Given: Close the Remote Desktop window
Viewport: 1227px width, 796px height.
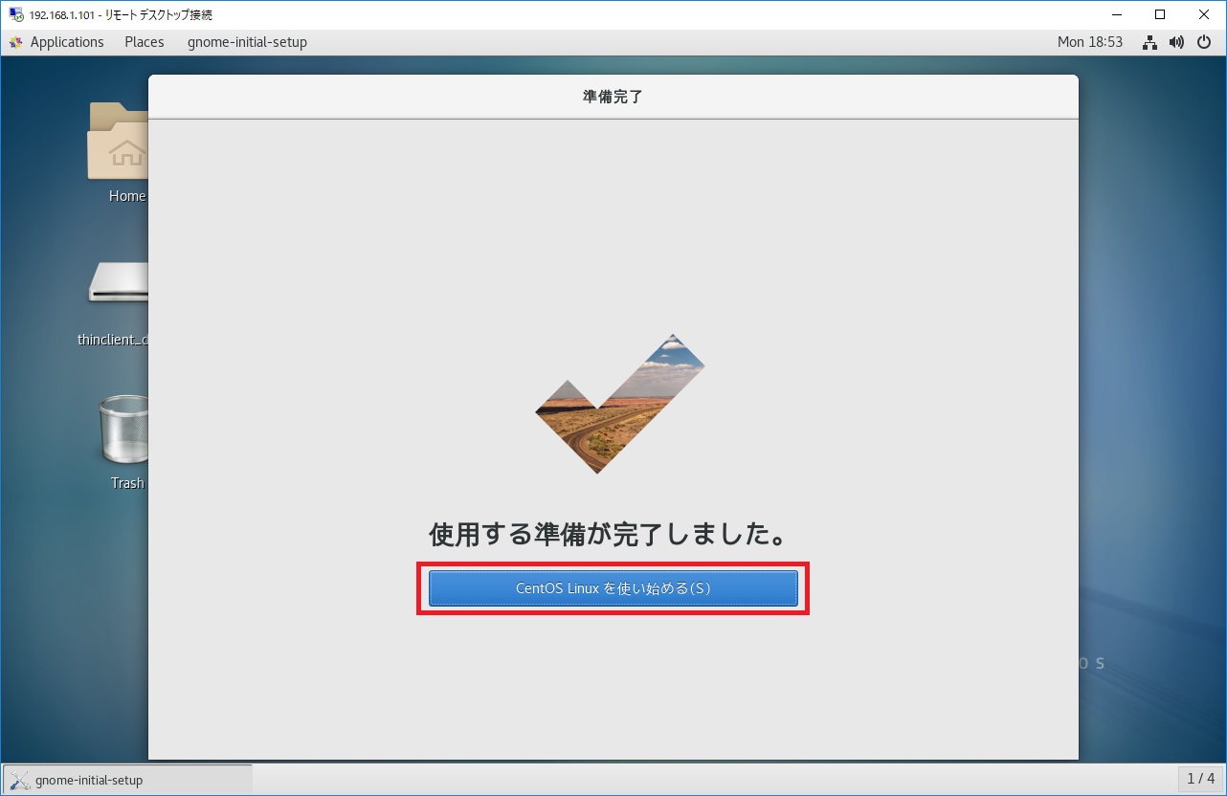Looking at the screenshot, I should [x=1204, y=14].
